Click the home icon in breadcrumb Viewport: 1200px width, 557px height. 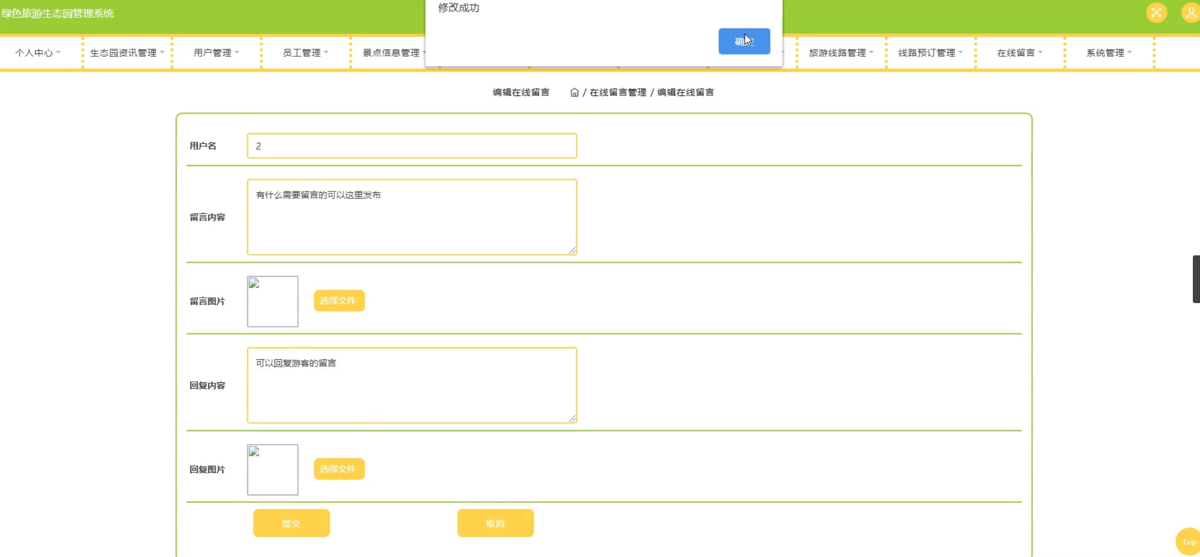pos(574,93)
